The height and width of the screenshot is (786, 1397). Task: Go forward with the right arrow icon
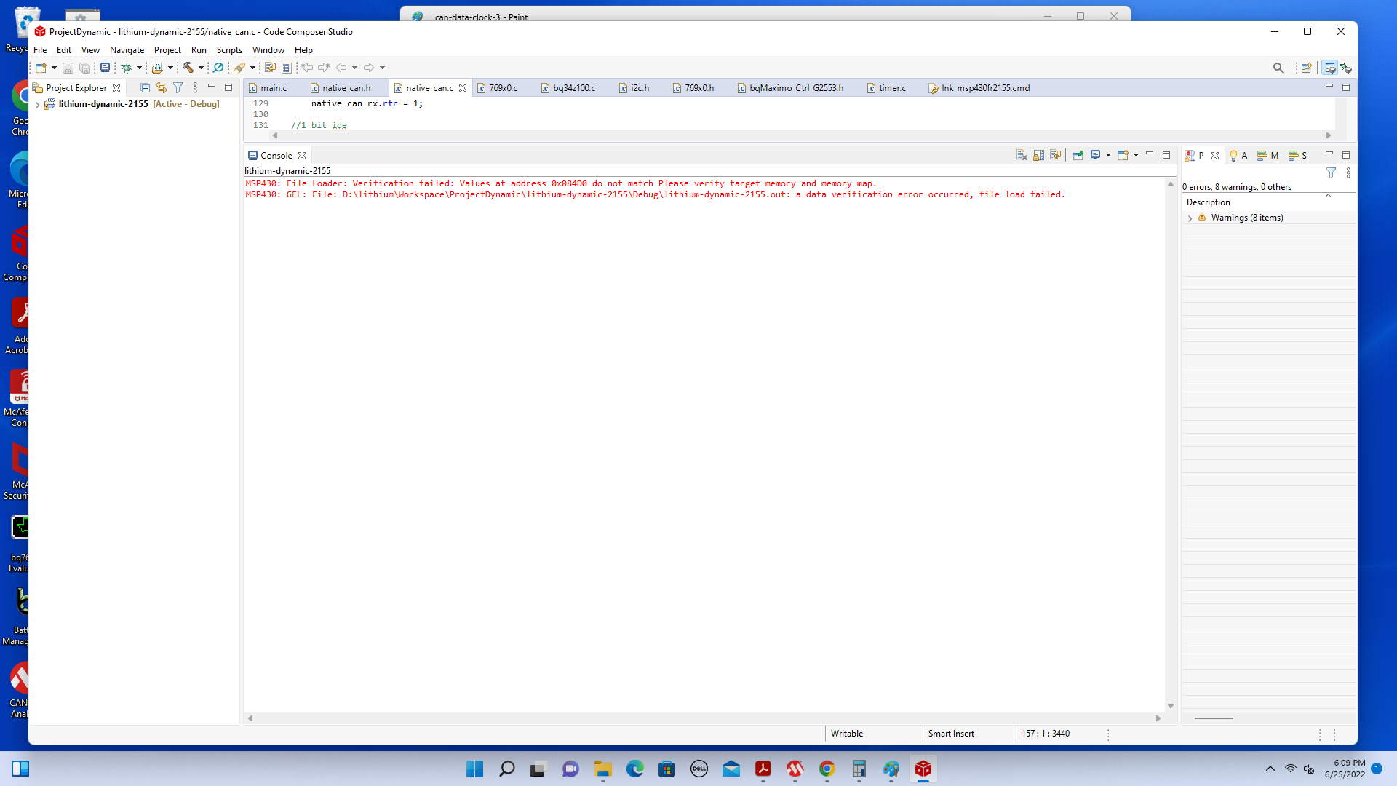point(369,68)
